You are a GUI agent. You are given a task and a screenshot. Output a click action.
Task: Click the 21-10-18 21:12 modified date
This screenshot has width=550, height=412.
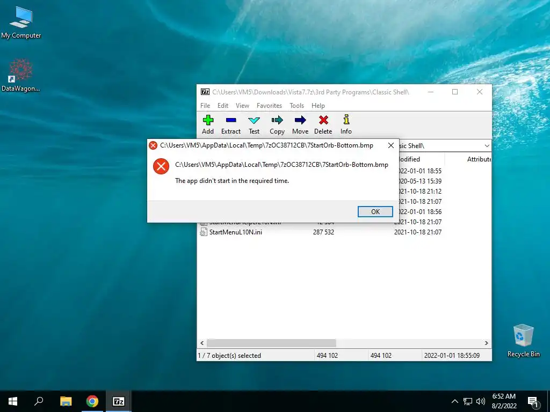point(420,192)
